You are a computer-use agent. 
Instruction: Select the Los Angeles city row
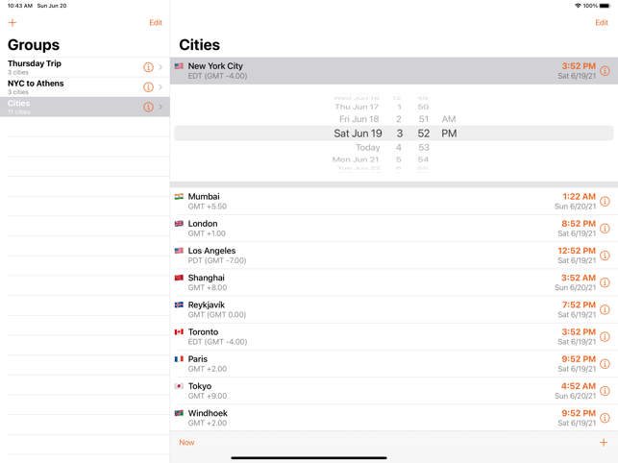[365, 256]
